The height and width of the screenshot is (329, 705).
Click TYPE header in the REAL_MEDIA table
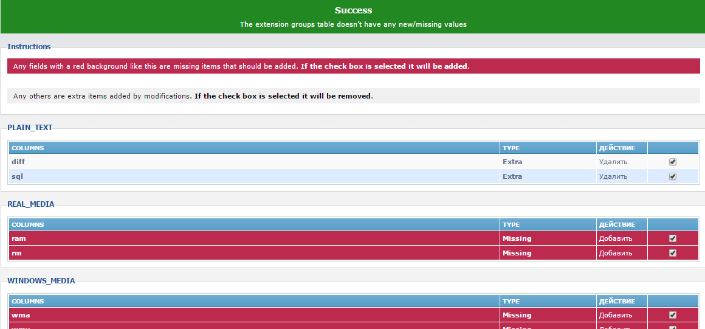pos(511,224)
